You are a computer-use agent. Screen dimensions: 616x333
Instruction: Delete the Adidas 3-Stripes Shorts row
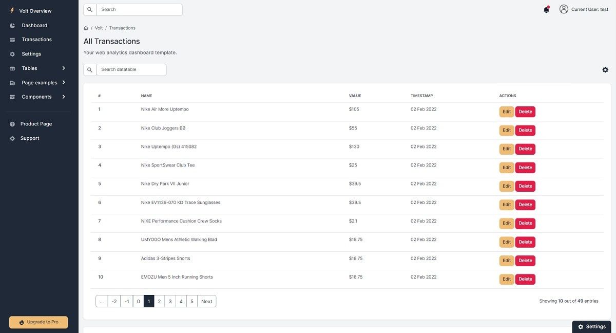[525, 261]
